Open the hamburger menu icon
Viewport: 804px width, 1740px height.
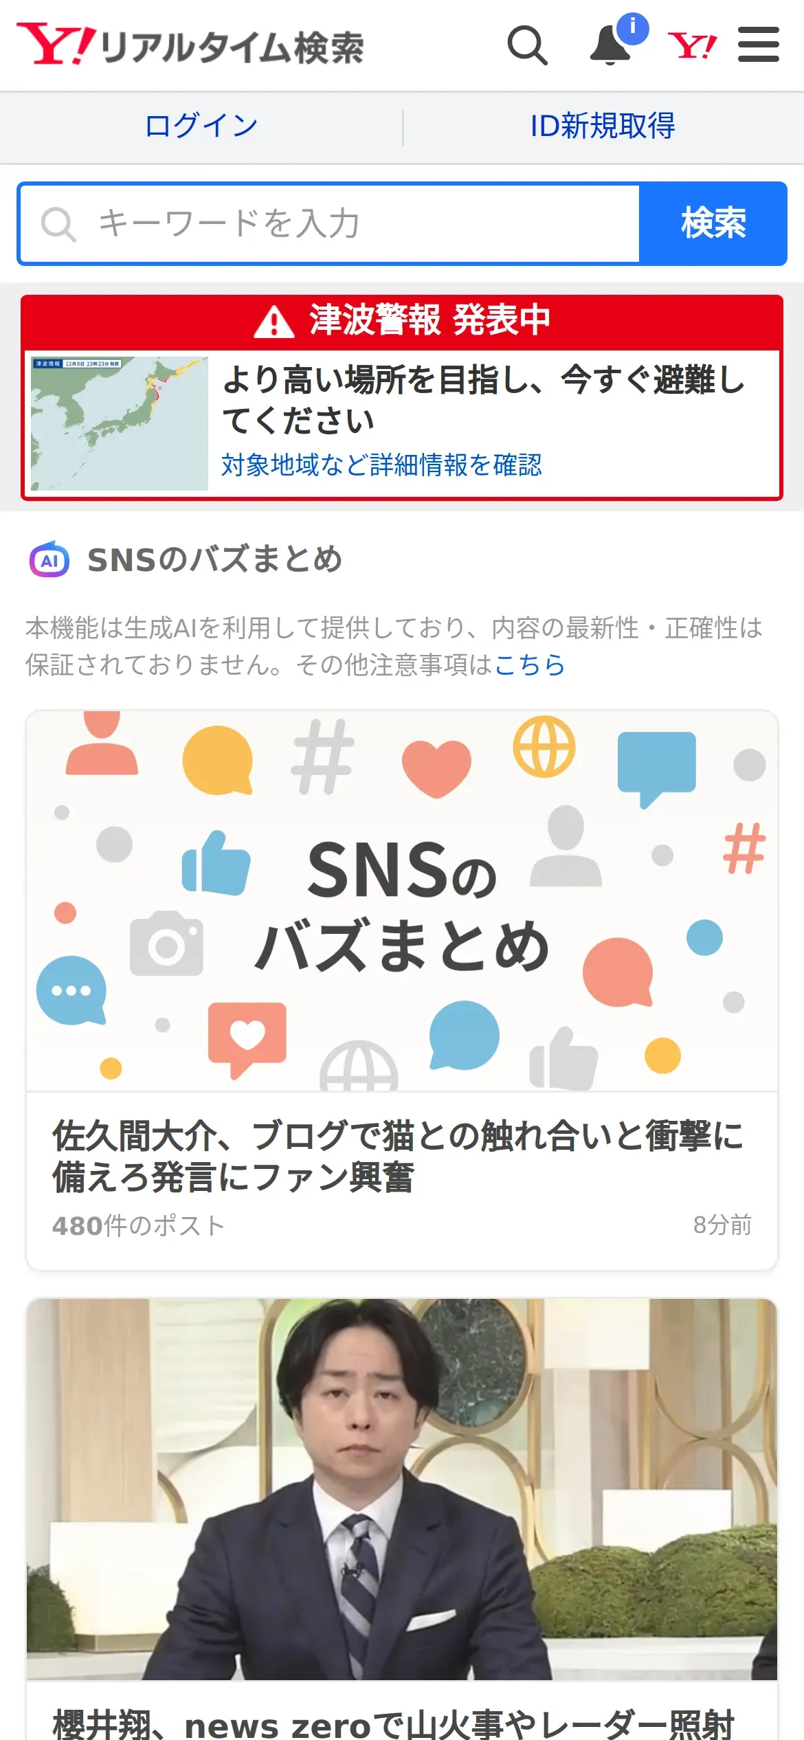point(759,45)
